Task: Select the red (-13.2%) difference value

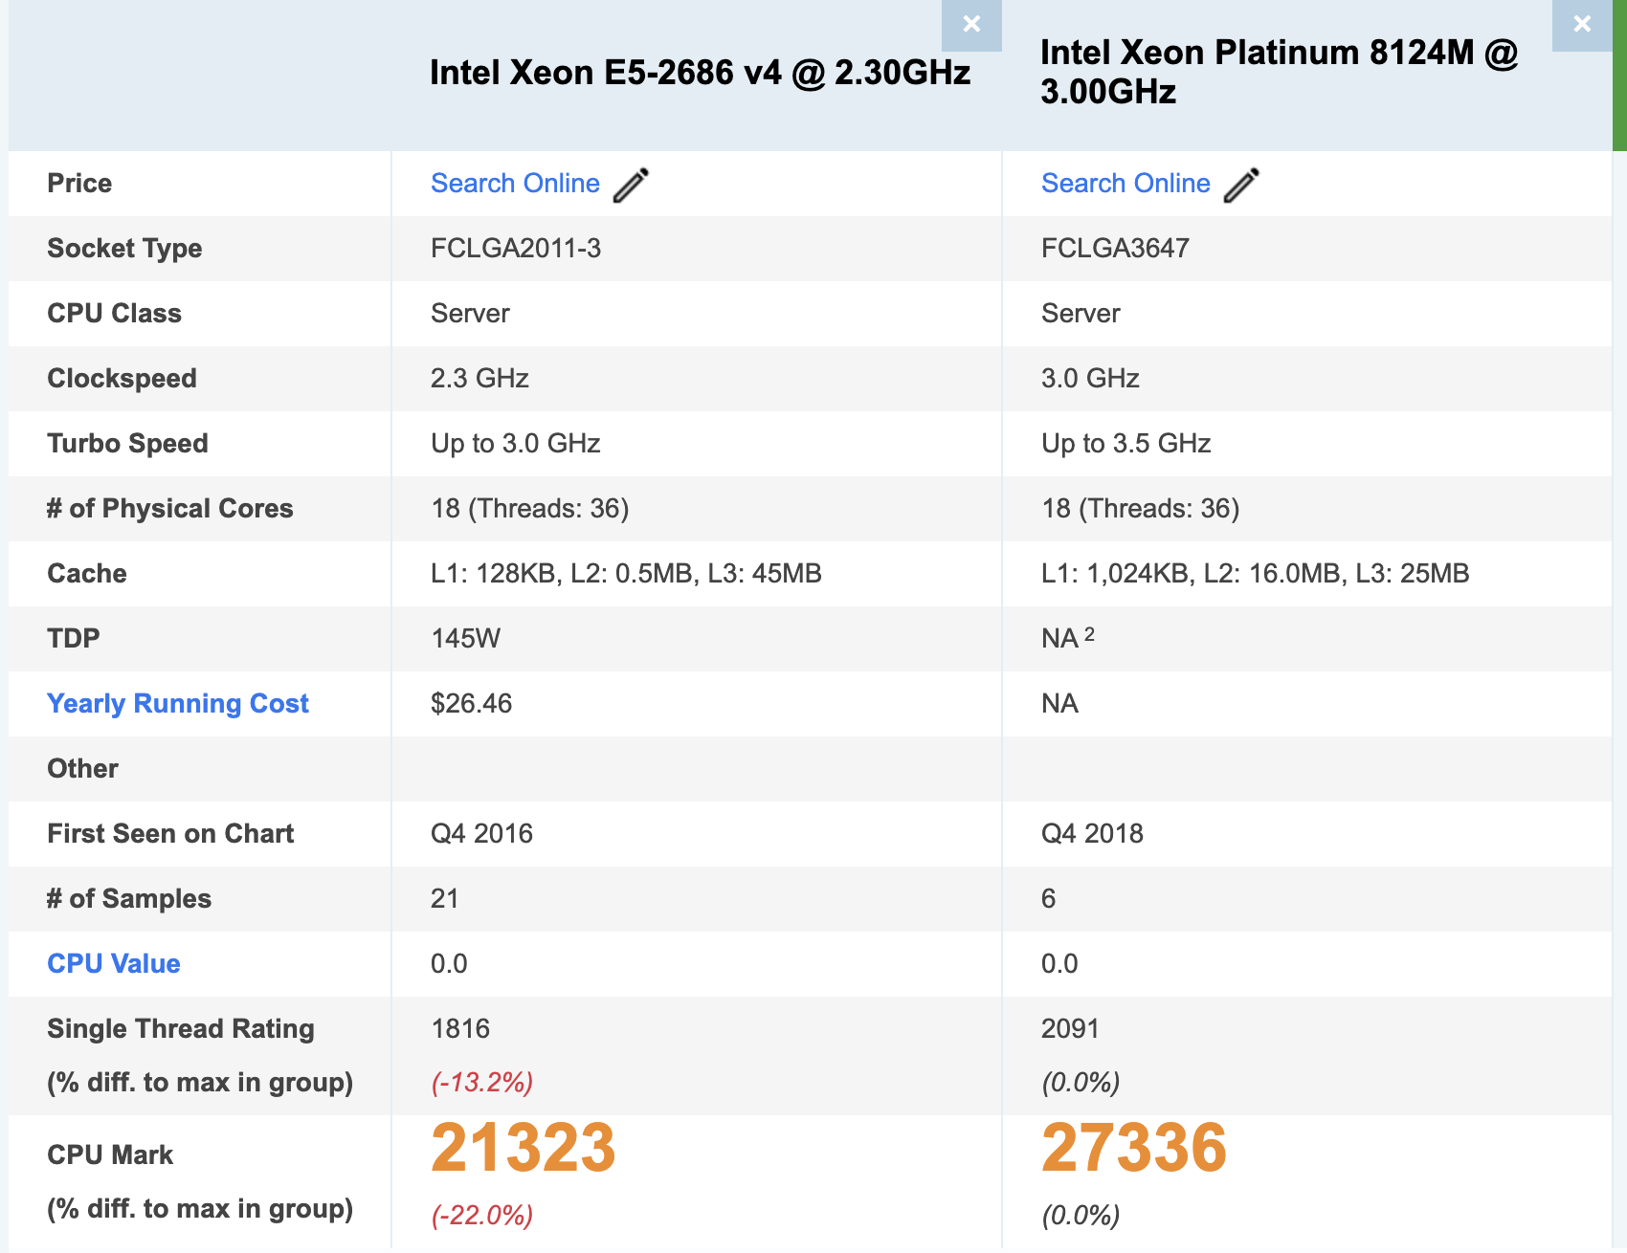Action: coord(482,1082)
